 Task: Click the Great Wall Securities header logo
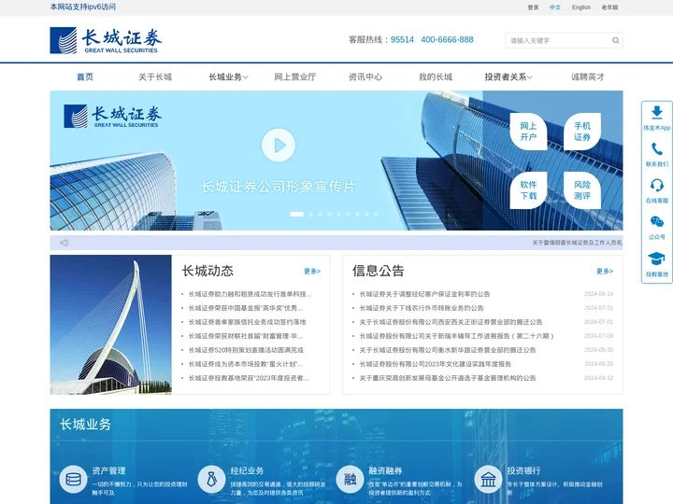(106, 40)
